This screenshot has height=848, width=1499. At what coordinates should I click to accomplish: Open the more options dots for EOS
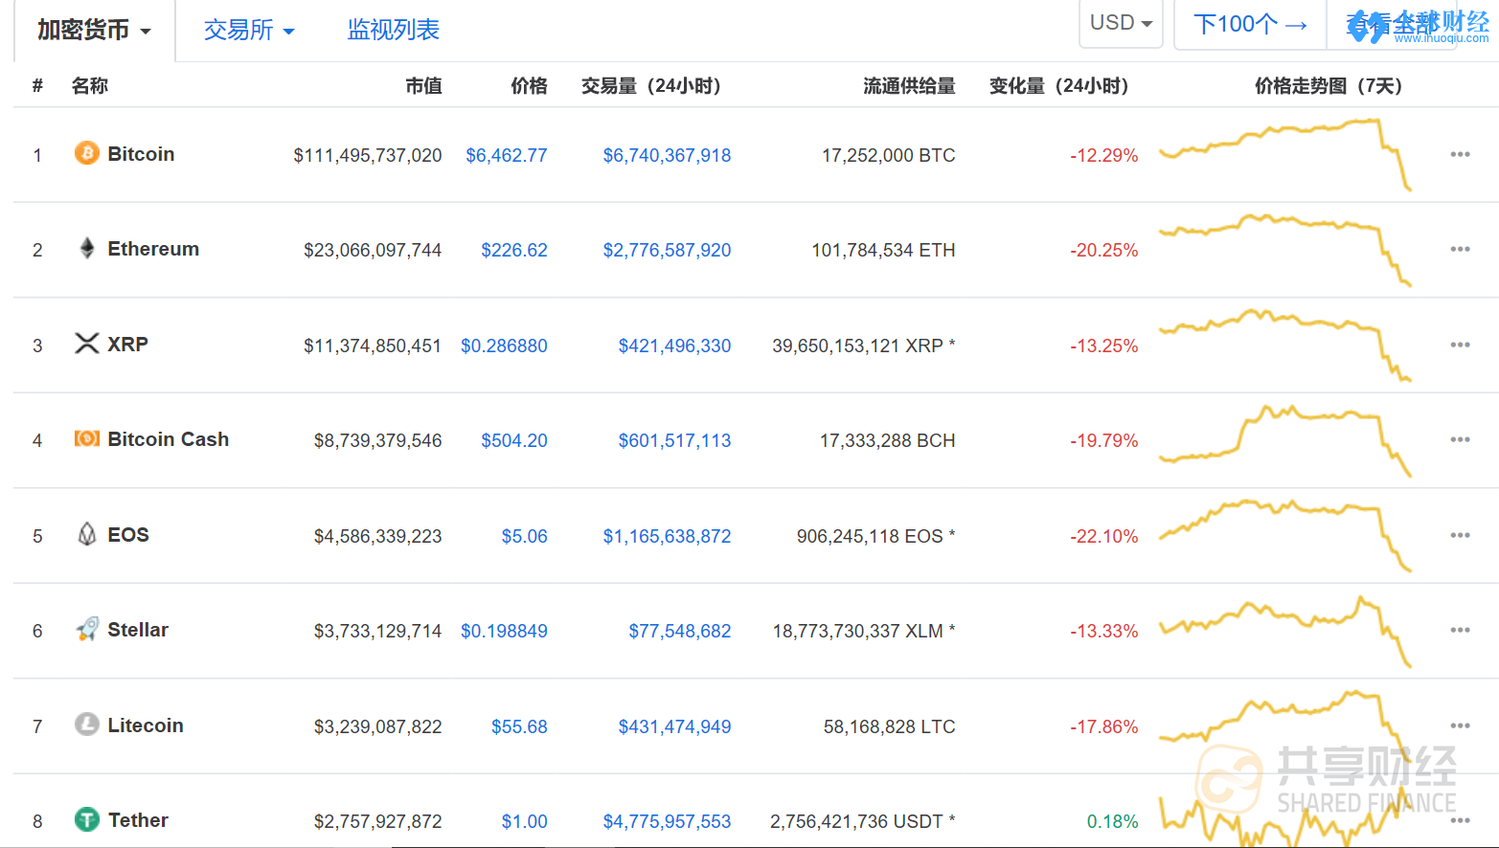[x=1460, y=535]
